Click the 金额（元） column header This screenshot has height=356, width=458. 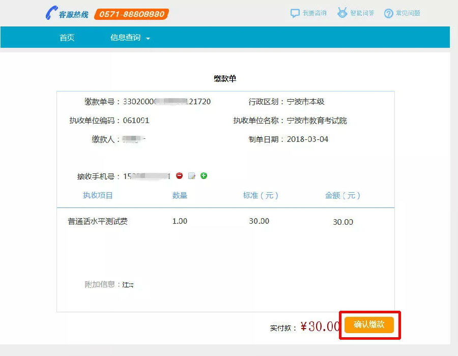(x=342, y=195)
